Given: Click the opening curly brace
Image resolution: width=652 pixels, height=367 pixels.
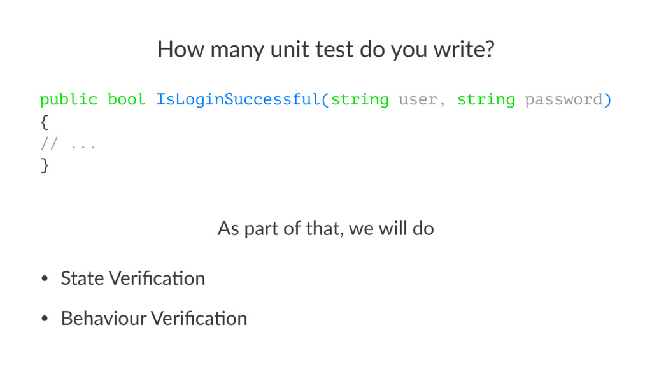Looking at the screenshot, I should (x=45, y=122).
